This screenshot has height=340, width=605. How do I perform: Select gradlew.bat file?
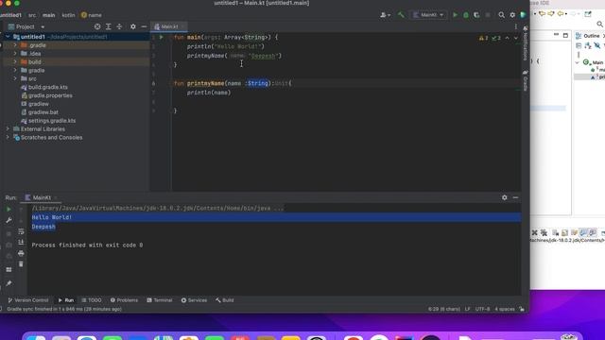tap(43, 112)
